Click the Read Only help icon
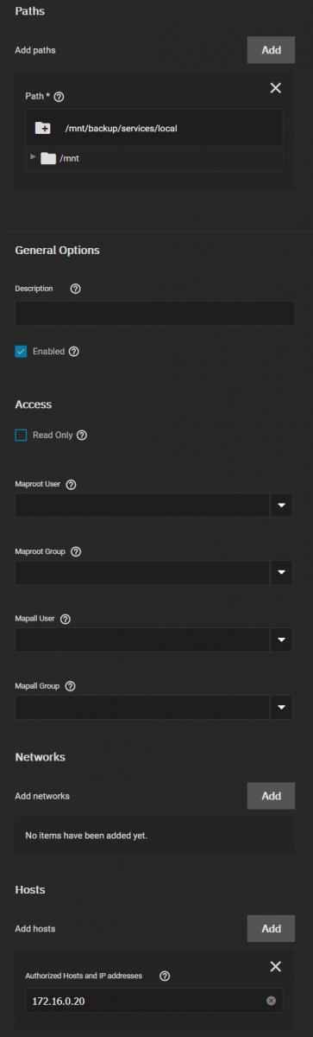The height and width of the screenshot is (1037, 313). 82,436
